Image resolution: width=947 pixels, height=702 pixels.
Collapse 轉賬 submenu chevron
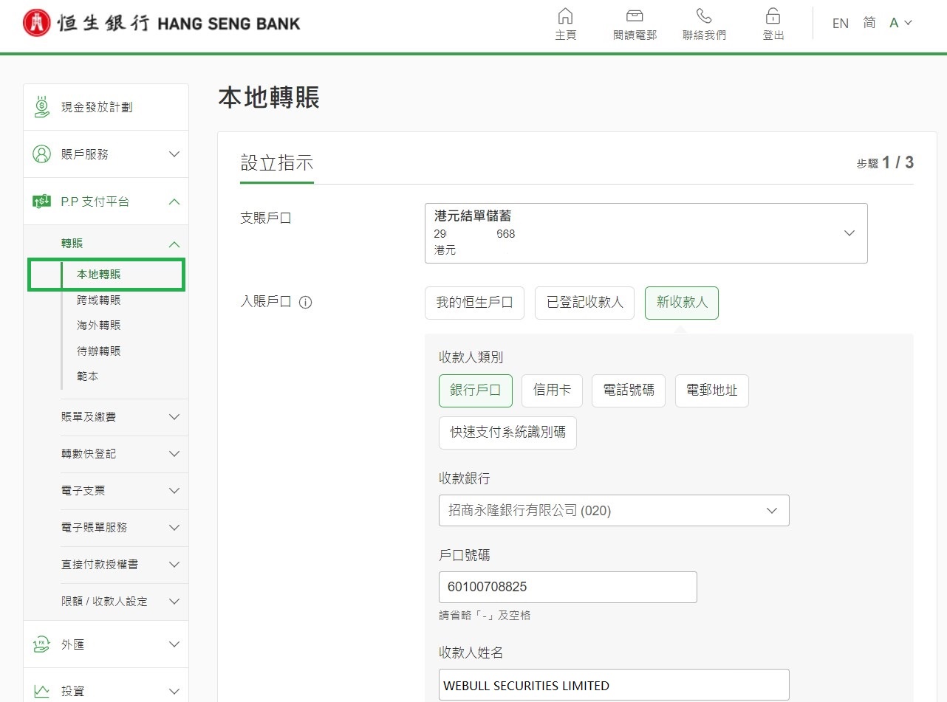point(174,244)
